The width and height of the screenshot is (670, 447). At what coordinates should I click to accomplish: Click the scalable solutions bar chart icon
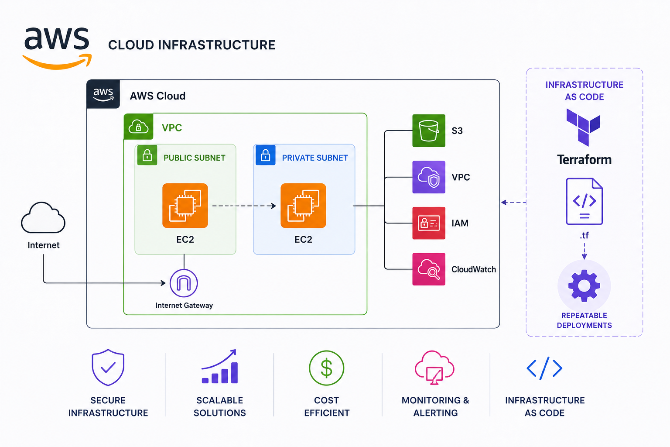tap(220, 367)
